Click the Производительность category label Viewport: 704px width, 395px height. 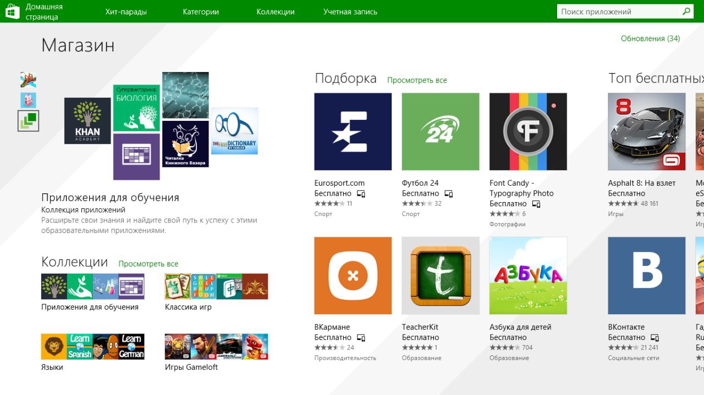[345, 358]
